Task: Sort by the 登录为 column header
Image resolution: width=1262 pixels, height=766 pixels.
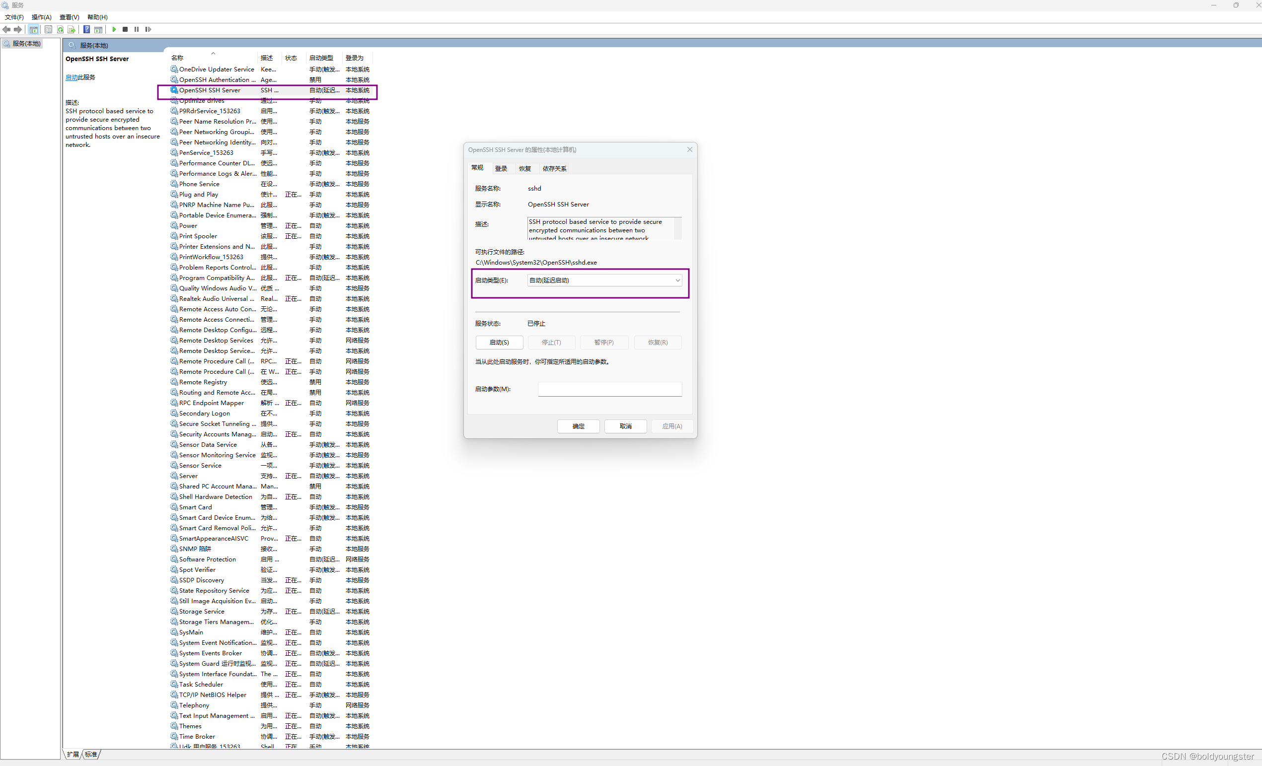Action: pos(357,58)
